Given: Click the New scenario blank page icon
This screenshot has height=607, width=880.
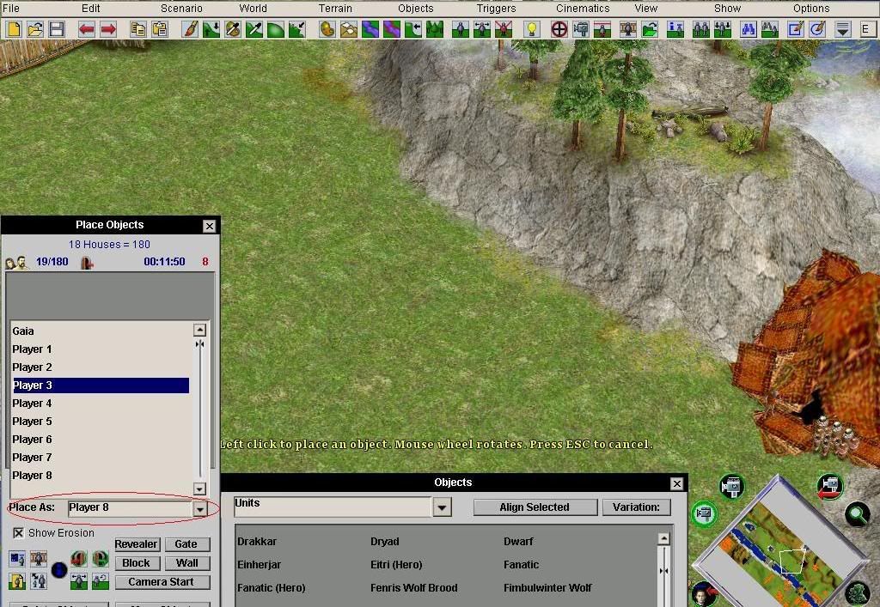Looking at the screenshot, I should point(14,29).
